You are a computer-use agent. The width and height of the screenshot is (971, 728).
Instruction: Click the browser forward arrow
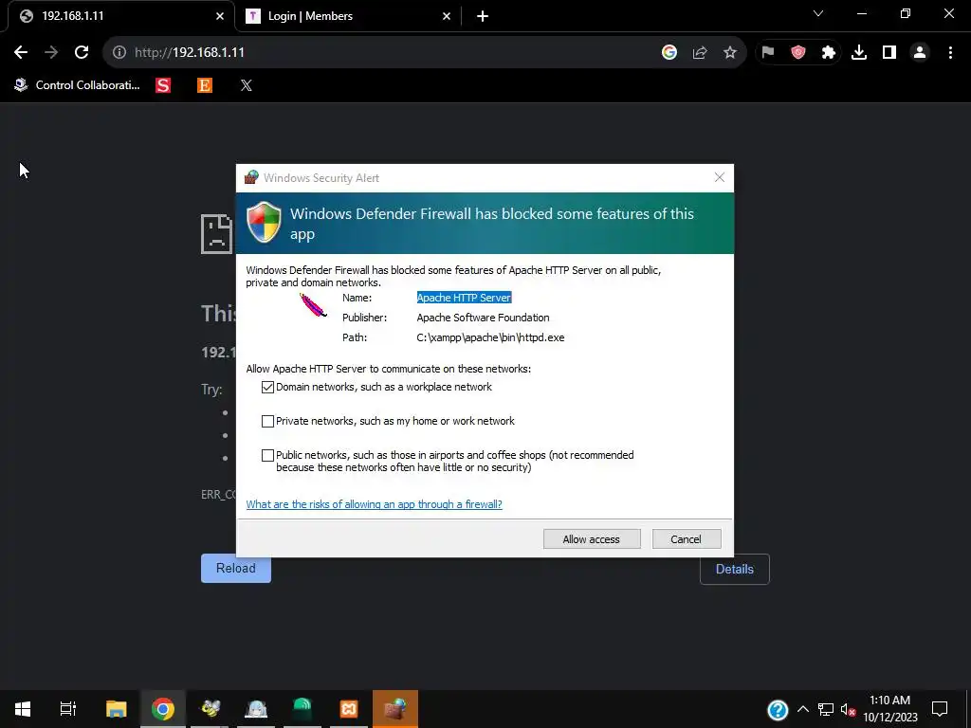pyautogui.click(x=51, y=53)
